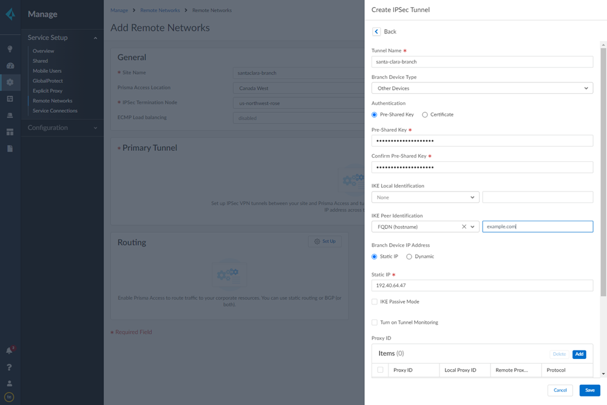The width and height of the screenshot is (607, 405).
Task: Go to Service Connections menu item
Action: [x=55, y=111]
